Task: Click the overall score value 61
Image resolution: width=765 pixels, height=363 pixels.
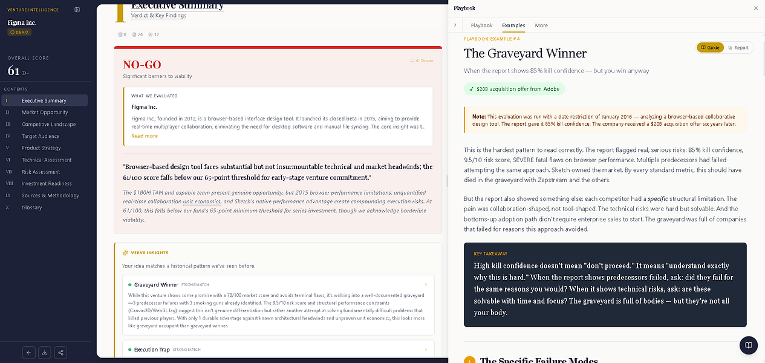Action: click(x=14, y=71)
